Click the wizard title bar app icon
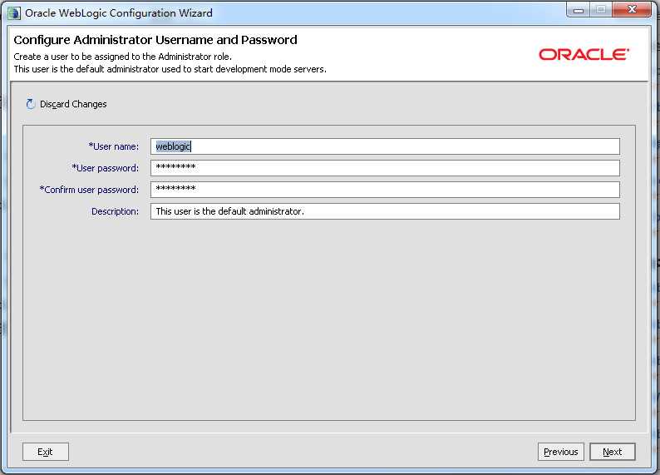The image size is (660, 475). click(x=14, y=13)
